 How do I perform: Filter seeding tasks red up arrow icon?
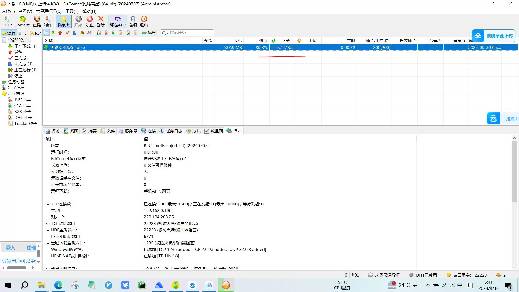60,33
